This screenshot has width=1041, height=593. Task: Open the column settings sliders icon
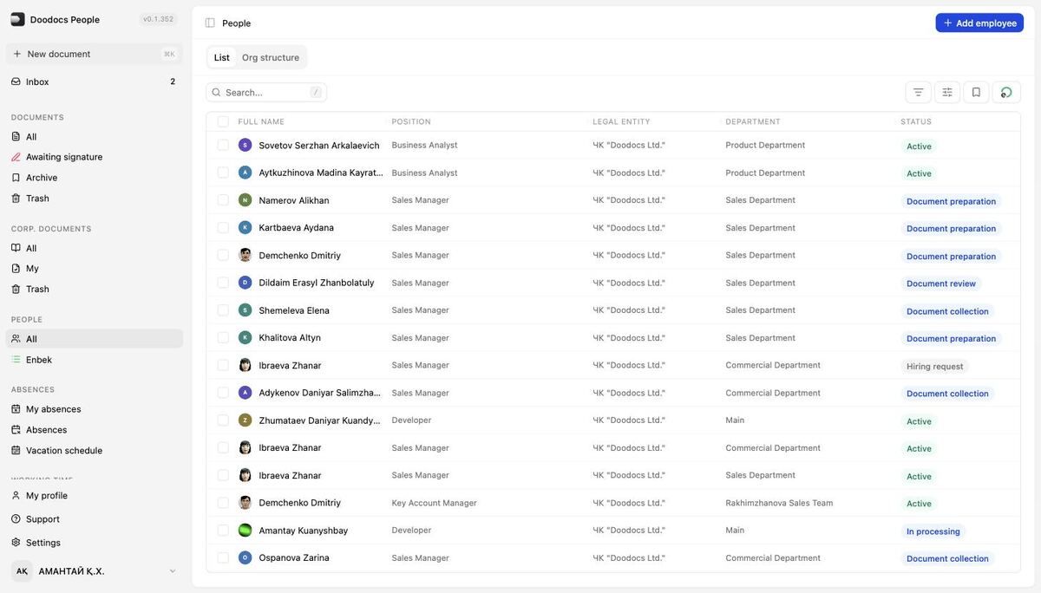point(947,92)
